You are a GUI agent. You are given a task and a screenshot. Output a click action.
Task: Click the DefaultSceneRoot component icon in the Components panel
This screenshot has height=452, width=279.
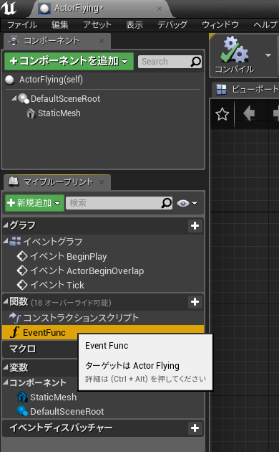(x=24, y=98)
